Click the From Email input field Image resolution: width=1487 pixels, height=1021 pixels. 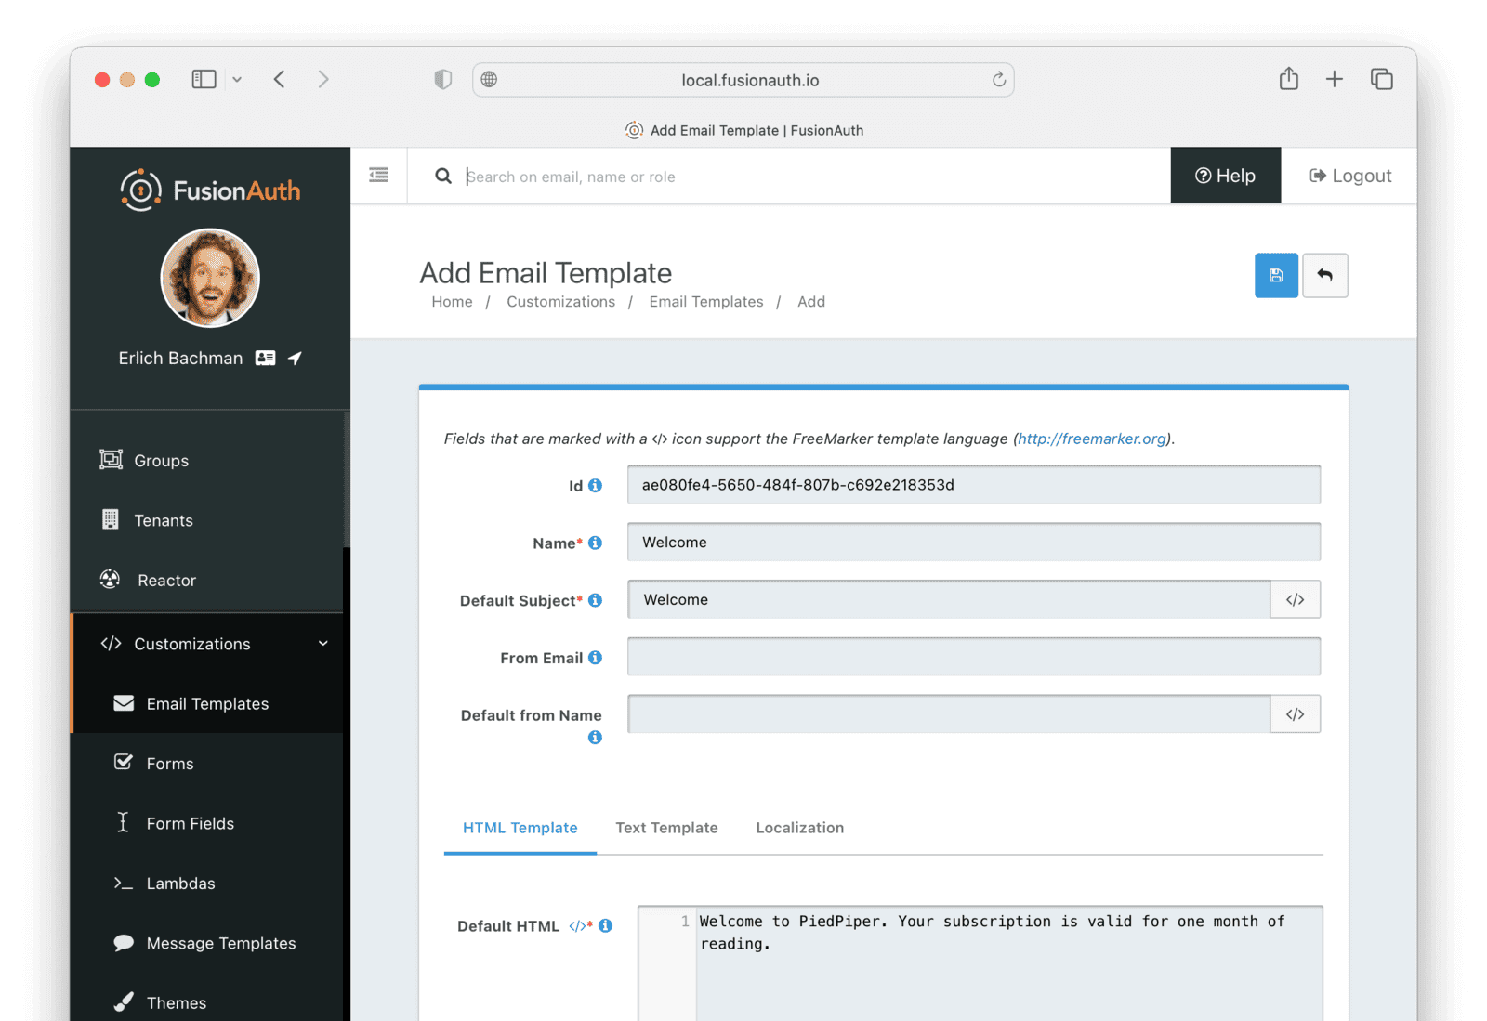973,657
